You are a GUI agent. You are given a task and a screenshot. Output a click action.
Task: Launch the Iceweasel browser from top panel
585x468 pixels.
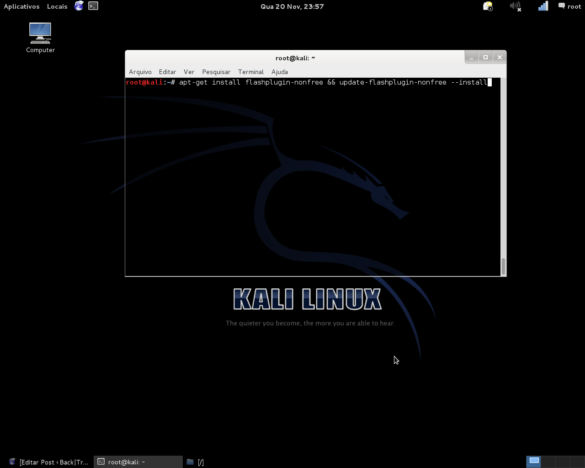click(79, 6)
